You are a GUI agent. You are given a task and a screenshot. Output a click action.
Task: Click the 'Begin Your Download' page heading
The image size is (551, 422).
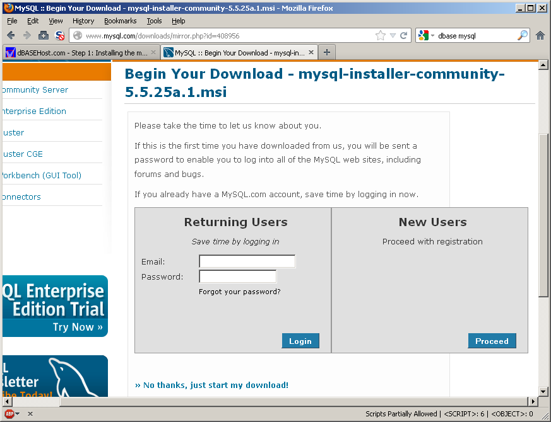[x=314, y=83]
